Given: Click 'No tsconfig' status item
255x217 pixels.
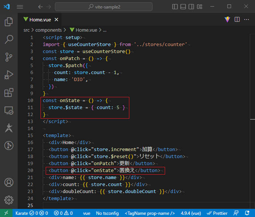Looking at the screenshot, I should point(107,213).
